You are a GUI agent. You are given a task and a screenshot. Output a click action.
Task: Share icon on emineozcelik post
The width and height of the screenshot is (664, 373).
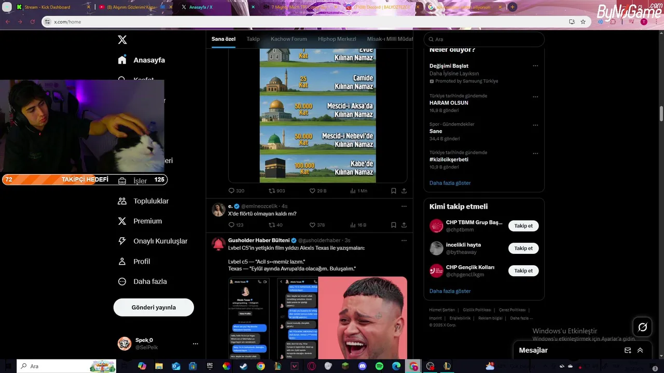pos(404,225)
